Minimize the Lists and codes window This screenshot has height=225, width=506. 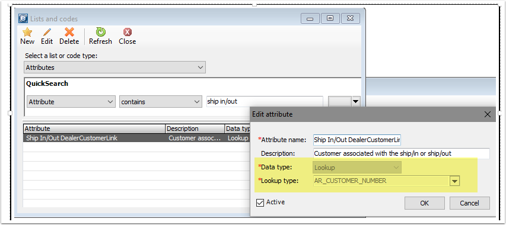pyautogui.click(x=310, y=18)
